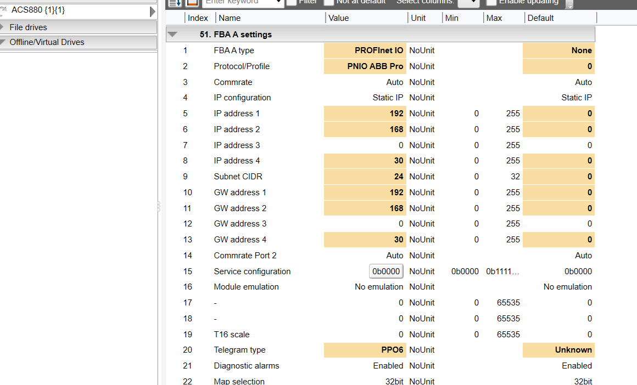Click the ACS880 drive connection icon
637x385 pixels.
(5, 10)
